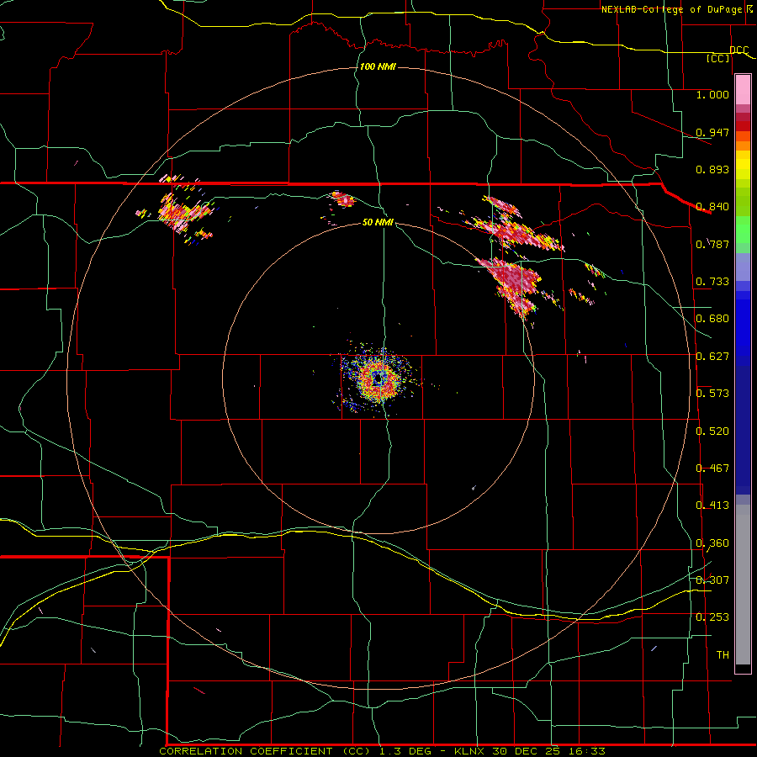Click the 50 NMI range ring label
The width and height of the screenshot is (757, 757).
point(378,222)
